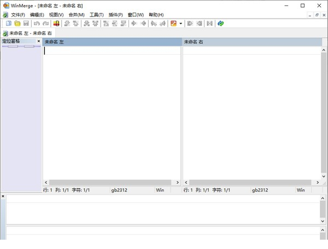
Task: Close the 定位窗格 location pane
Action: (38, 42)
